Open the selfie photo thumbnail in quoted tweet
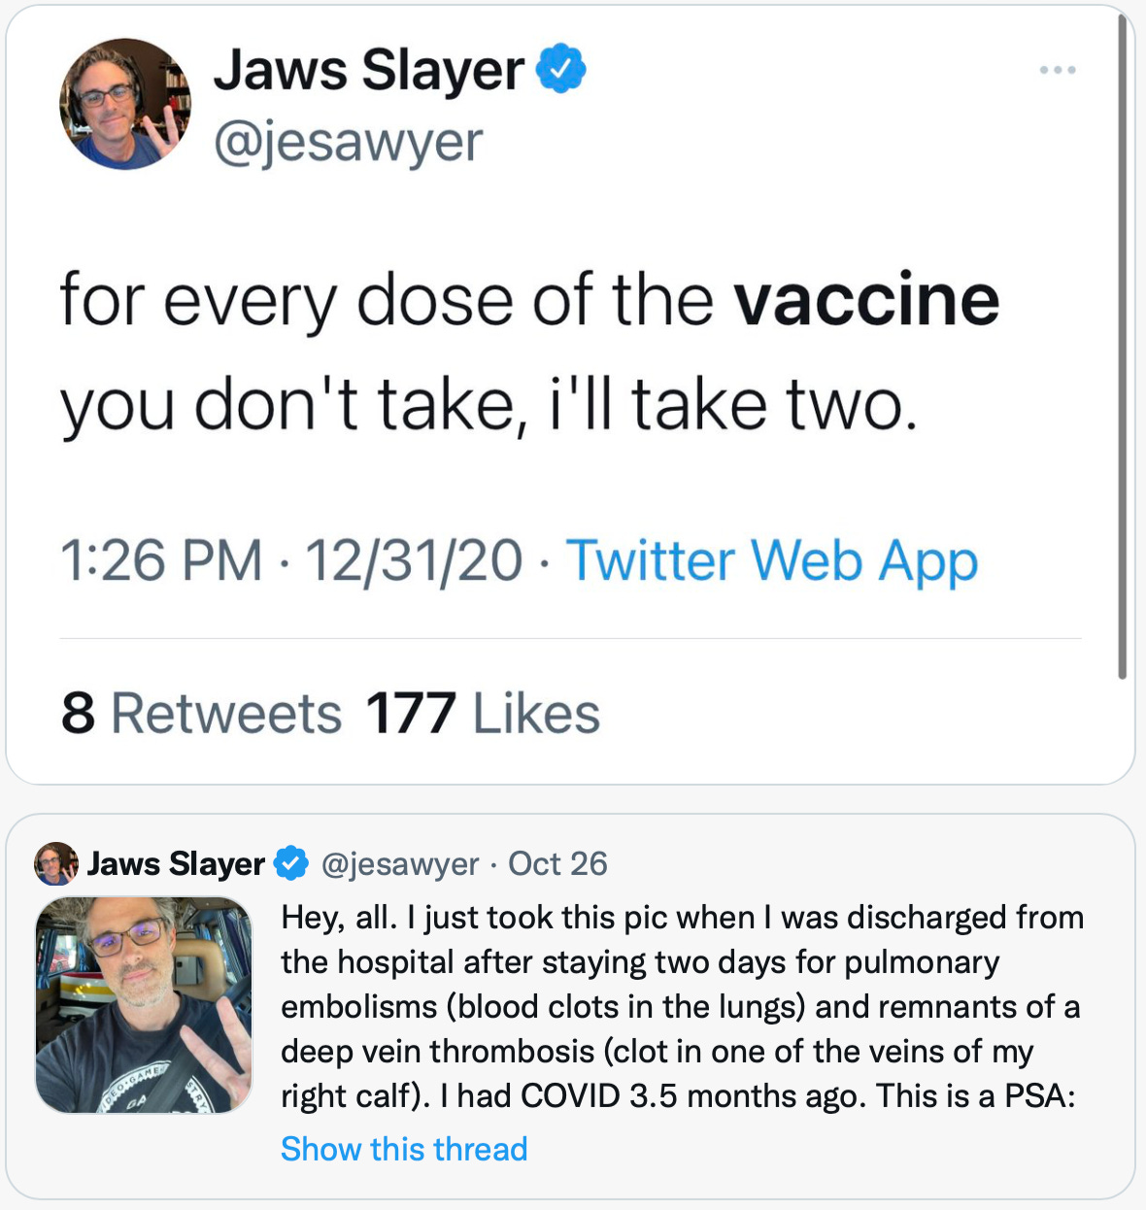Viewport: 1146px width, 1210px height. pos(144,1004)
